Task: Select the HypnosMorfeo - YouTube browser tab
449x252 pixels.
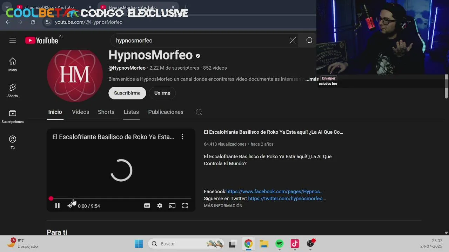Action: [133, 7]
